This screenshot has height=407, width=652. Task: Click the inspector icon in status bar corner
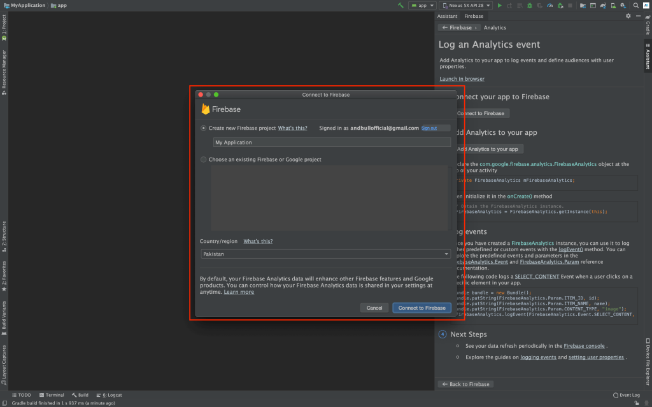(647, 403)
